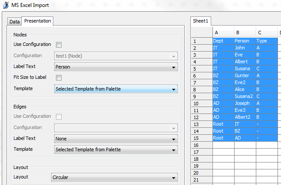Screen dimensions: 281x185
Task: Enable Use Configuration checkbox under Nodes
Action: pos(59,45)
